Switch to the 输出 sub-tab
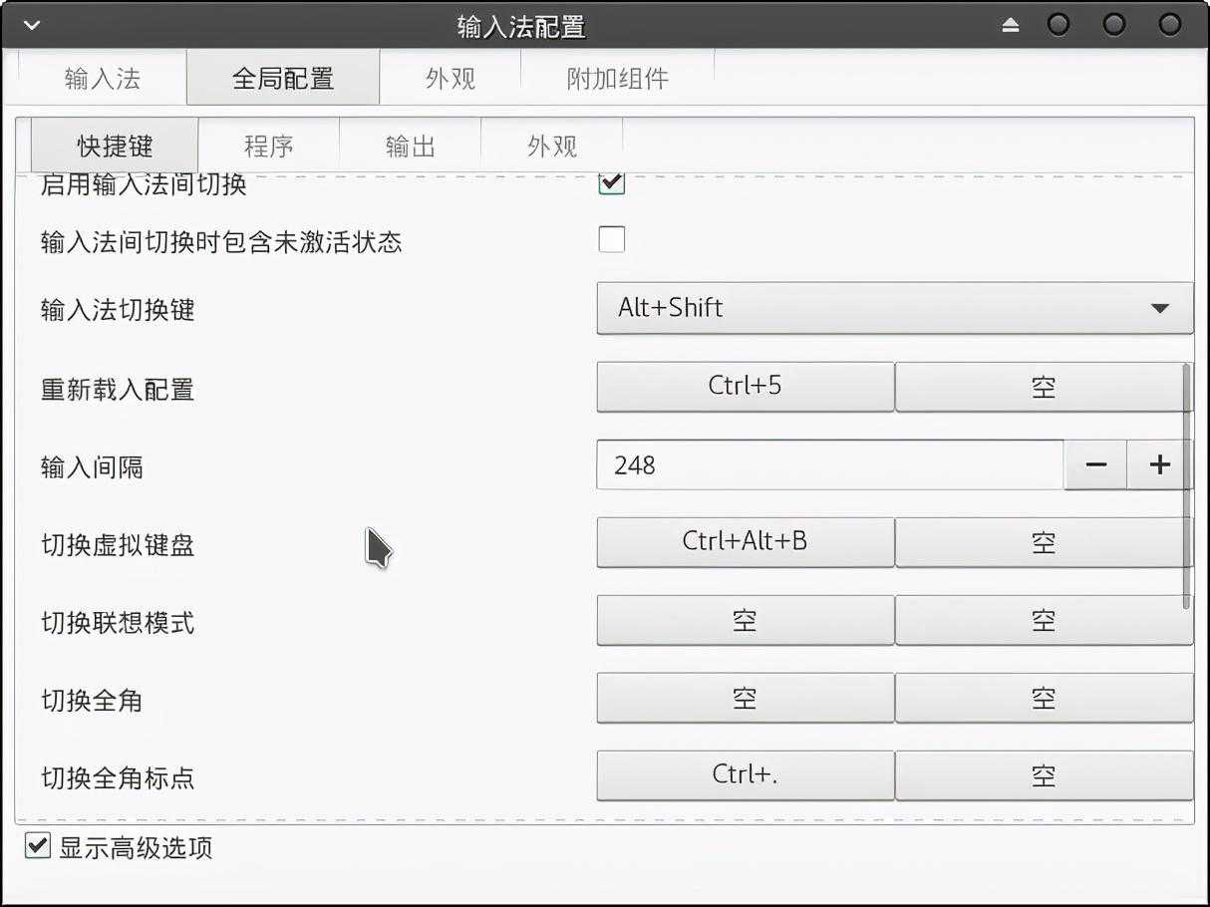Screen dimensions: 1210x907 tap(410, 147)
